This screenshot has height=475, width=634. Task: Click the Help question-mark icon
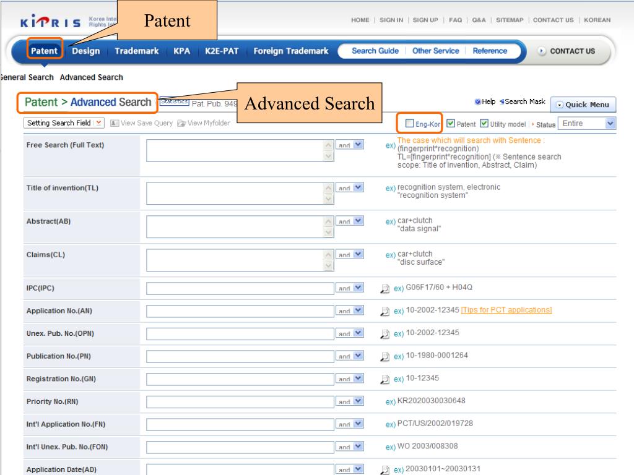(477, 102)
